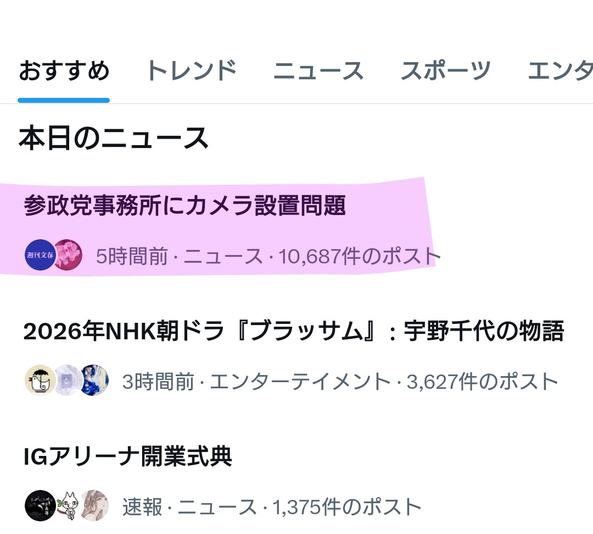Open the IGアリーナ開業式典 headline
The image size is (593, 534).
(128, 456)
